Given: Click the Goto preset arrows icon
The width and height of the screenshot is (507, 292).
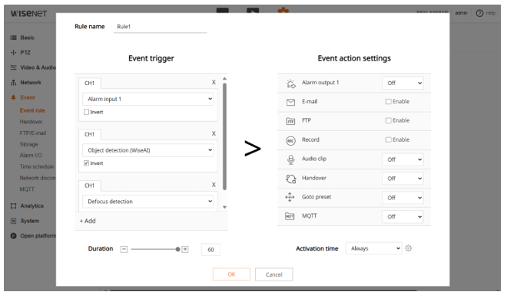Looking at the screenshot, I should pyautogui.click(x=290, y=197).
